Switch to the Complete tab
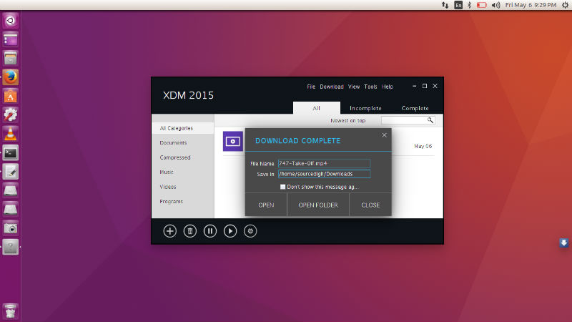The width and height of the screenshot is (572, 322). click(415, 108)
